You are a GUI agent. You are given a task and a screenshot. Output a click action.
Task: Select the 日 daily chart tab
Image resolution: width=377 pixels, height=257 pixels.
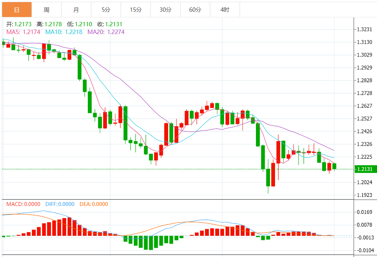tap(17, 10)
